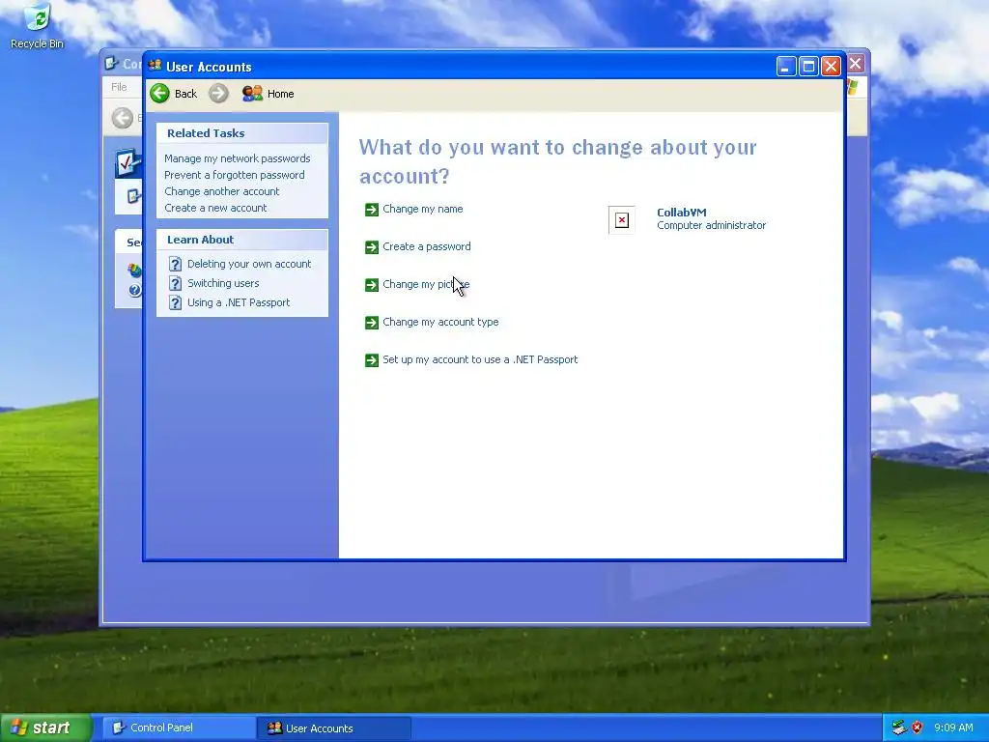Switch to Control Panel taskbar button
Viewport: 989px width, 742px height.
[x=179, y=728]
